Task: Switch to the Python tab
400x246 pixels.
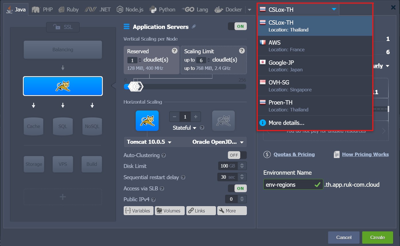Action: pyautogui.click(x=162, y=9)
